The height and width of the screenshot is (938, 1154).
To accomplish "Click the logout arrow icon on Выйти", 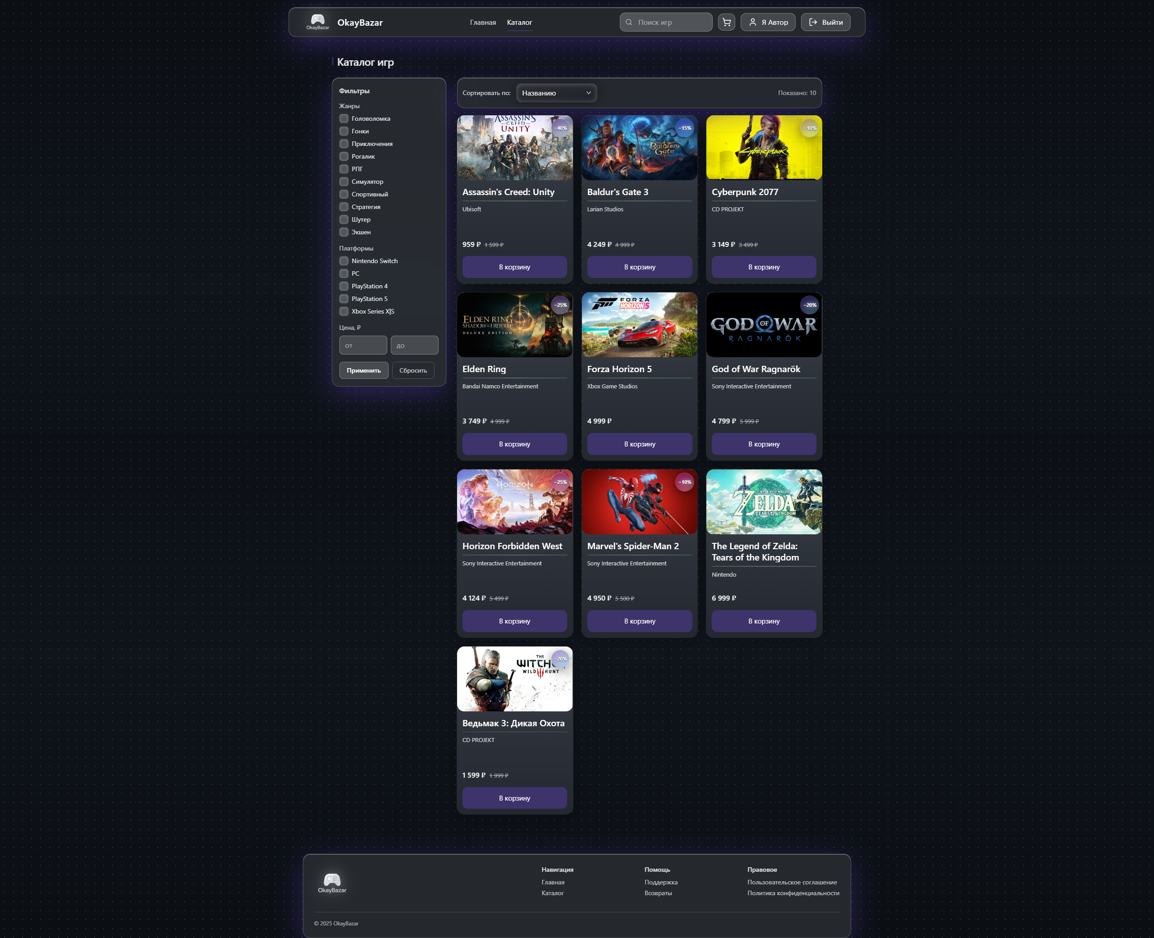I will click(x=812, y=22).
